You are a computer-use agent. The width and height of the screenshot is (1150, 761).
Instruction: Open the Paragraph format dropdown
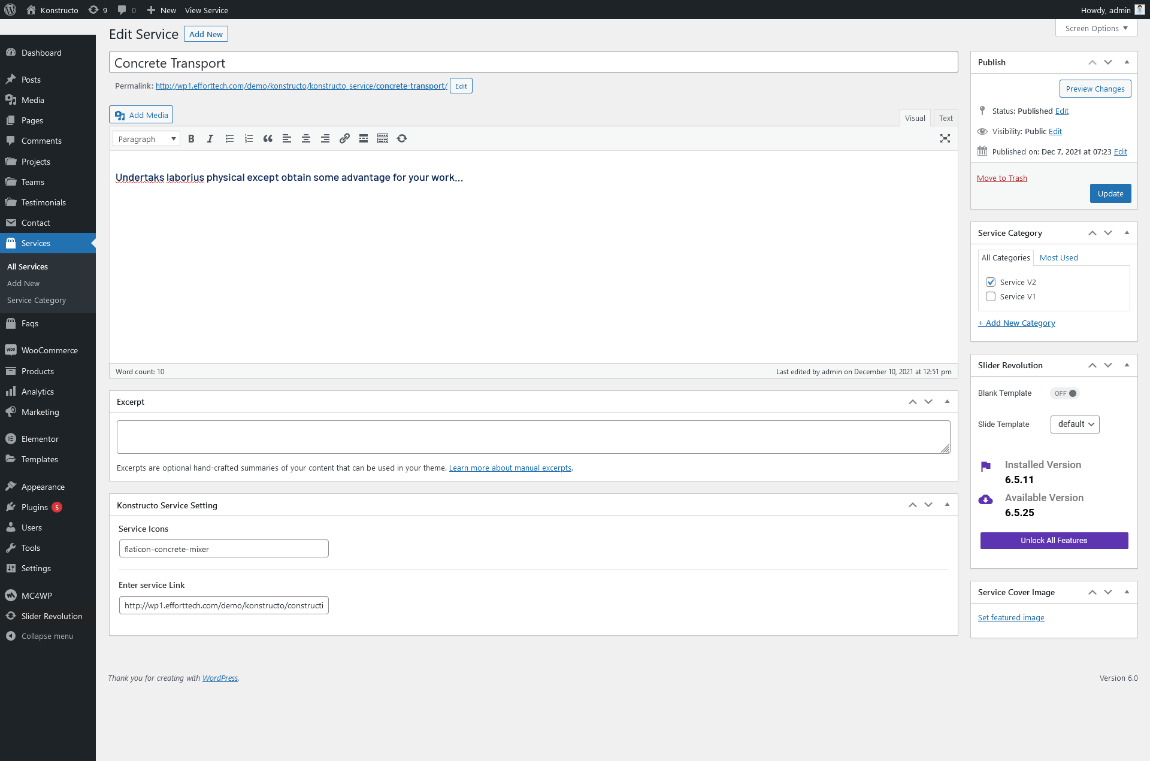coord(147,139)
